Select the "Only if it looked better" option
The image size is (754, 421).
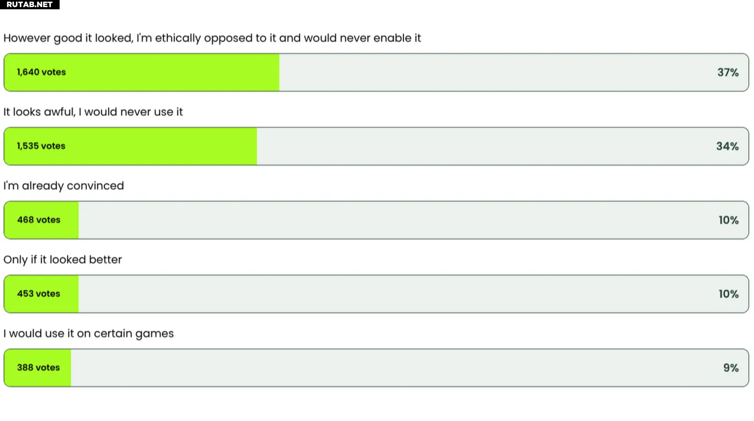62,260
